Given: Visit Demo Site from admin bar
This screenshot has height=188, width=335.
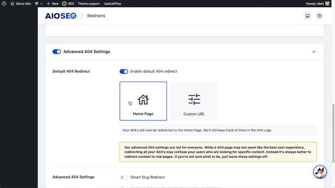Looking at the screenshot, I should click(x=21, y=4).
